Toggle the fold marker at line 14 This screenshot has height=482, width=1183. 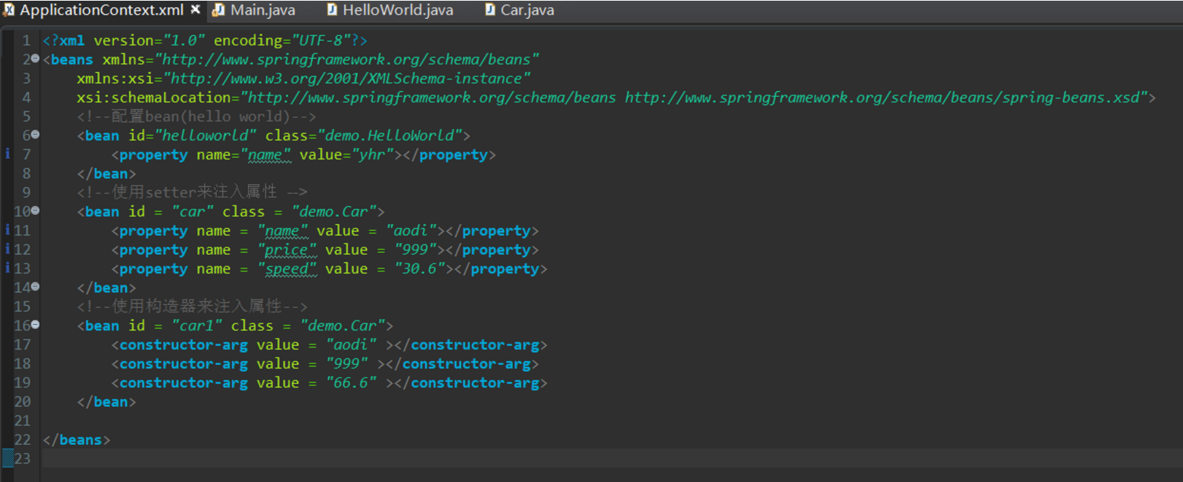(36, 287)
